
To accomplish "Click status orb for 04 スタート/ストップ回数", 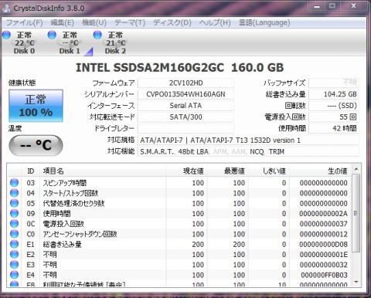I will [x=14, y=193].
